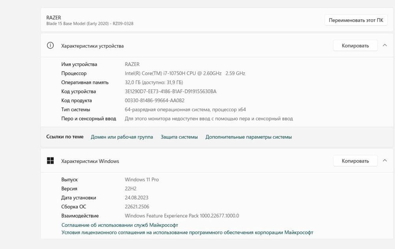Click the Windows logo icon
Viewport: 395px width, 249px height.
click(x=50, y=160)
